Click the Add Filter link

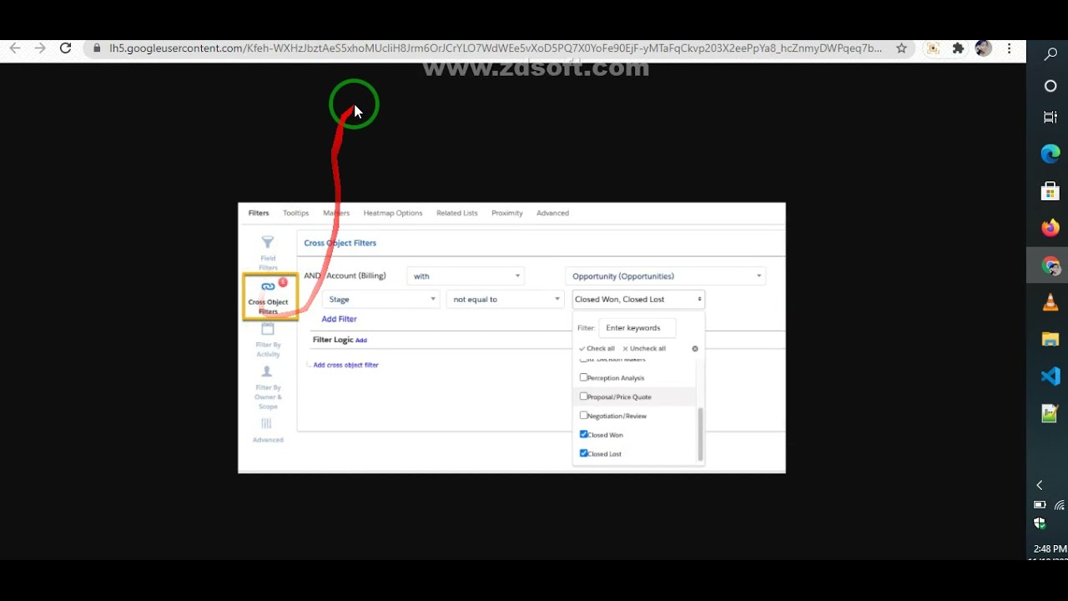tap(339, 319)
